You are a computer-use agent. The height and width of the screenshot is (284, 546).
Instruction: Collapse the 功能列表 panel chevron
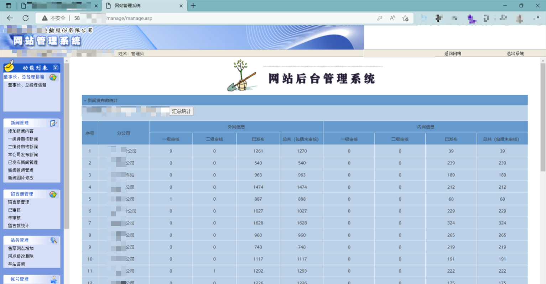[x=56, y=68]
